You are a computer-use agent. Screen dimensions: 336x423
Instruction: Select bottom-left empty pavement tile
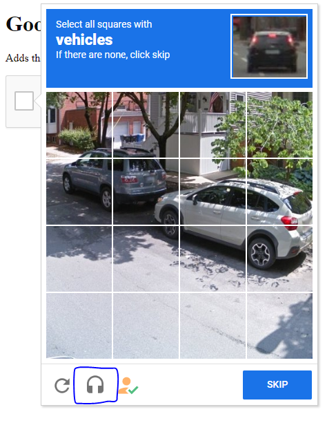(79, 326)
